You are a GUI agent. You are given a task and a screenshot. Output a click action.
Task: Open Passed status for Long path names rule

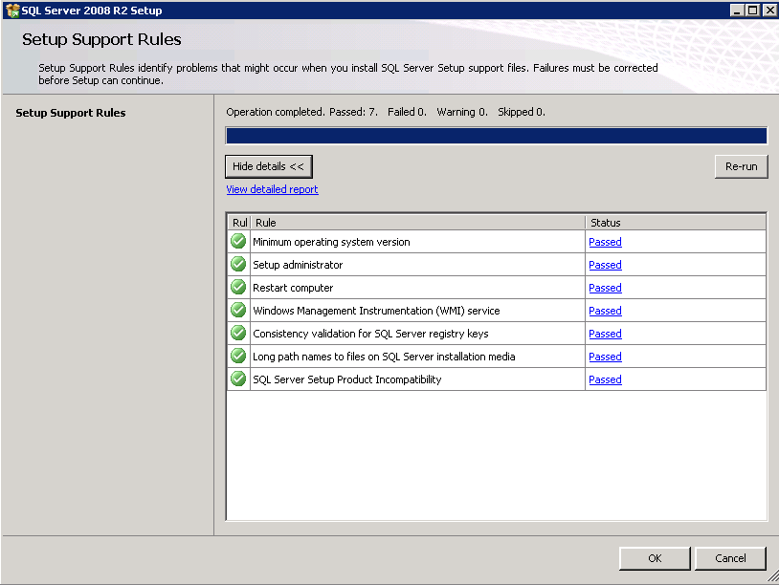click(x=605, y=357)
